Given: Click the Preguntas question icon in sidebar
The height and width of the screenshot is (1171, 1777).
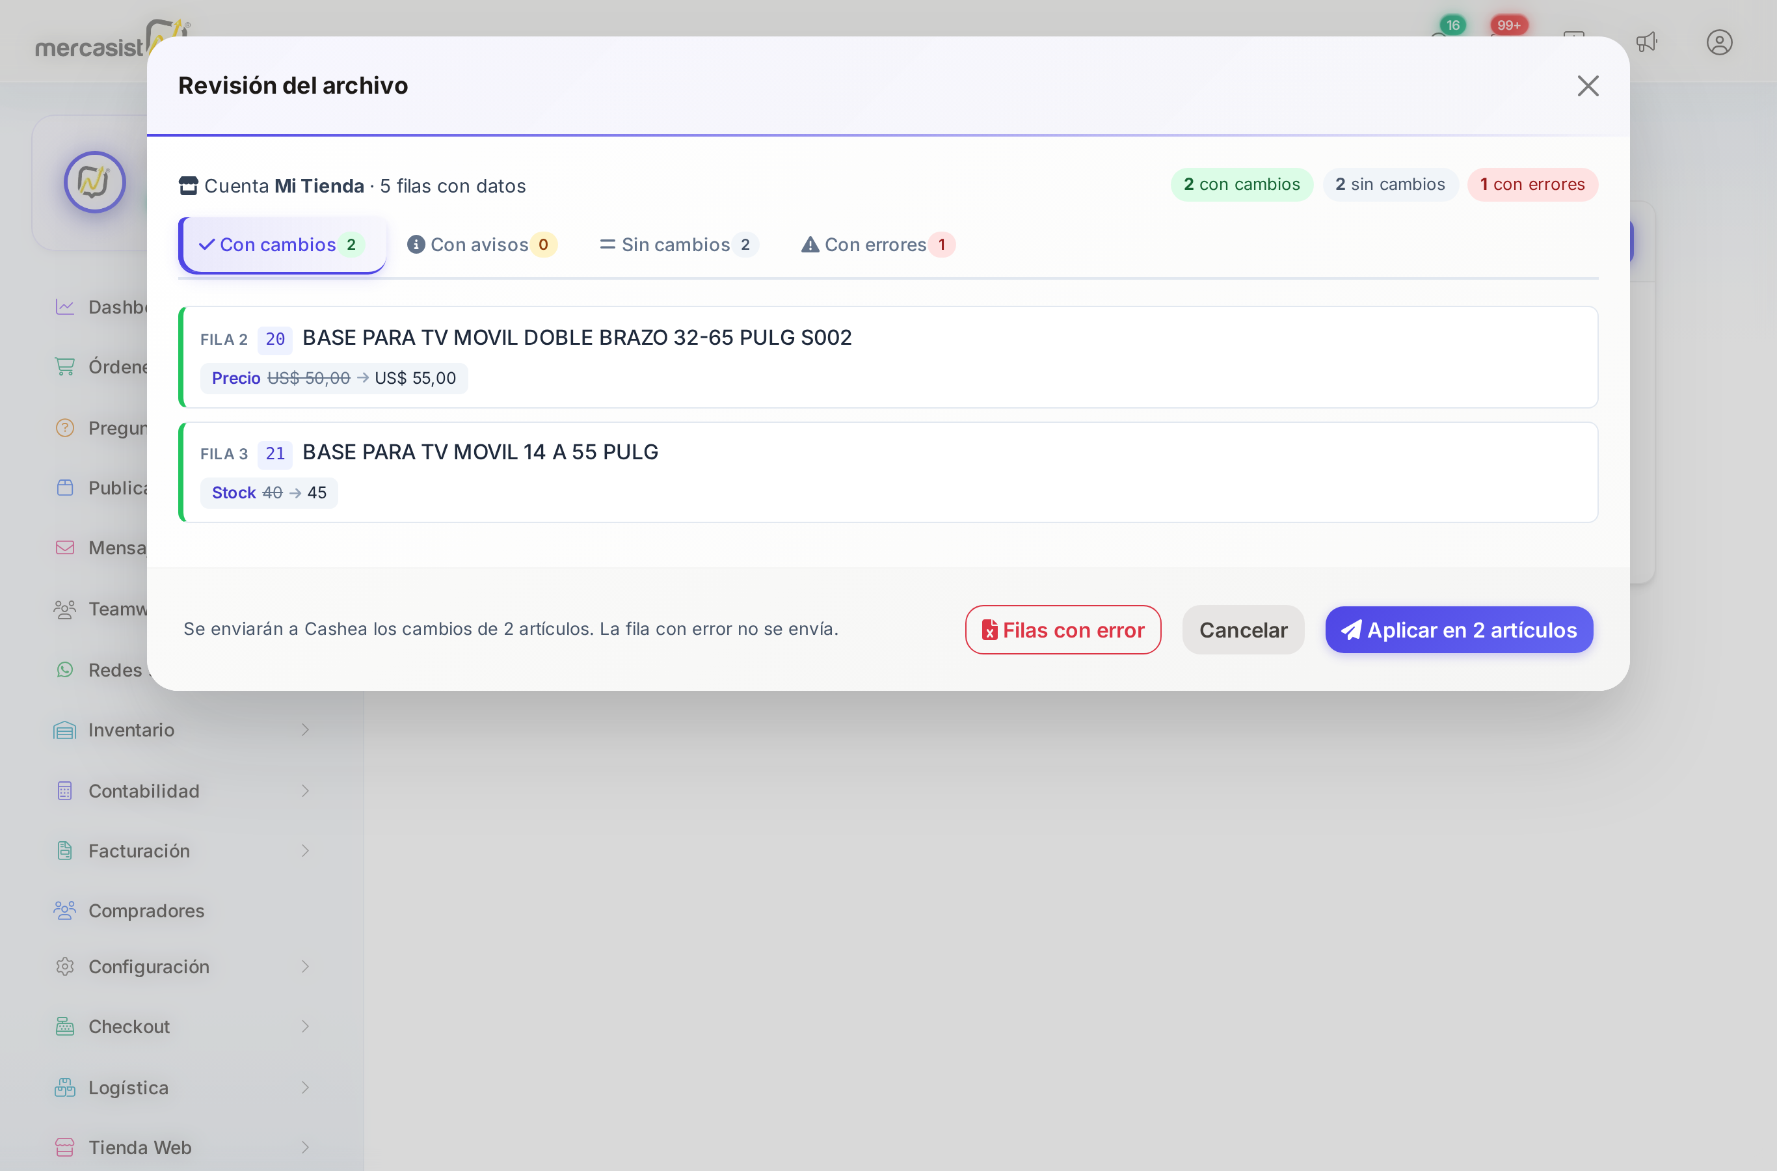Looking at the screenshot, I should [x=65, y=428].
